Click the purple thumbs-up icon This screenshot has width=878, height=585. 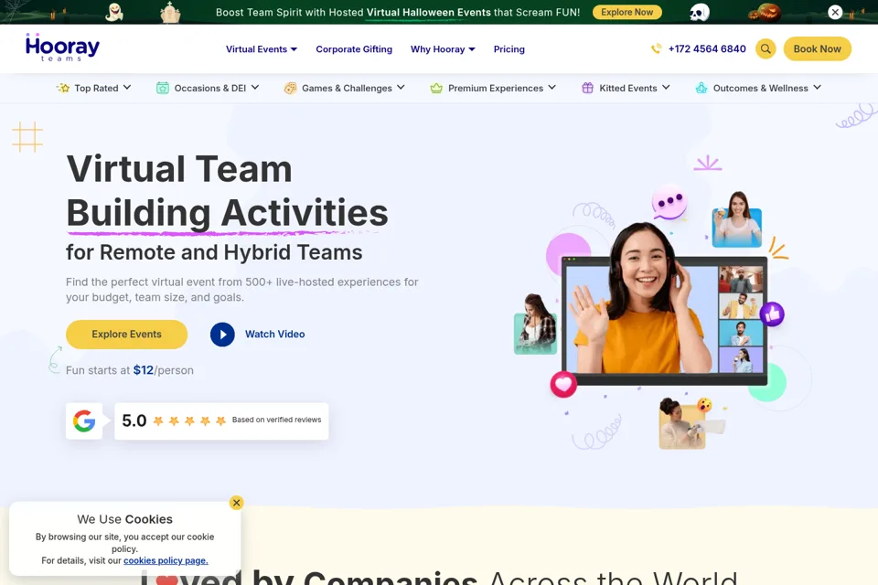coord(772,314)
